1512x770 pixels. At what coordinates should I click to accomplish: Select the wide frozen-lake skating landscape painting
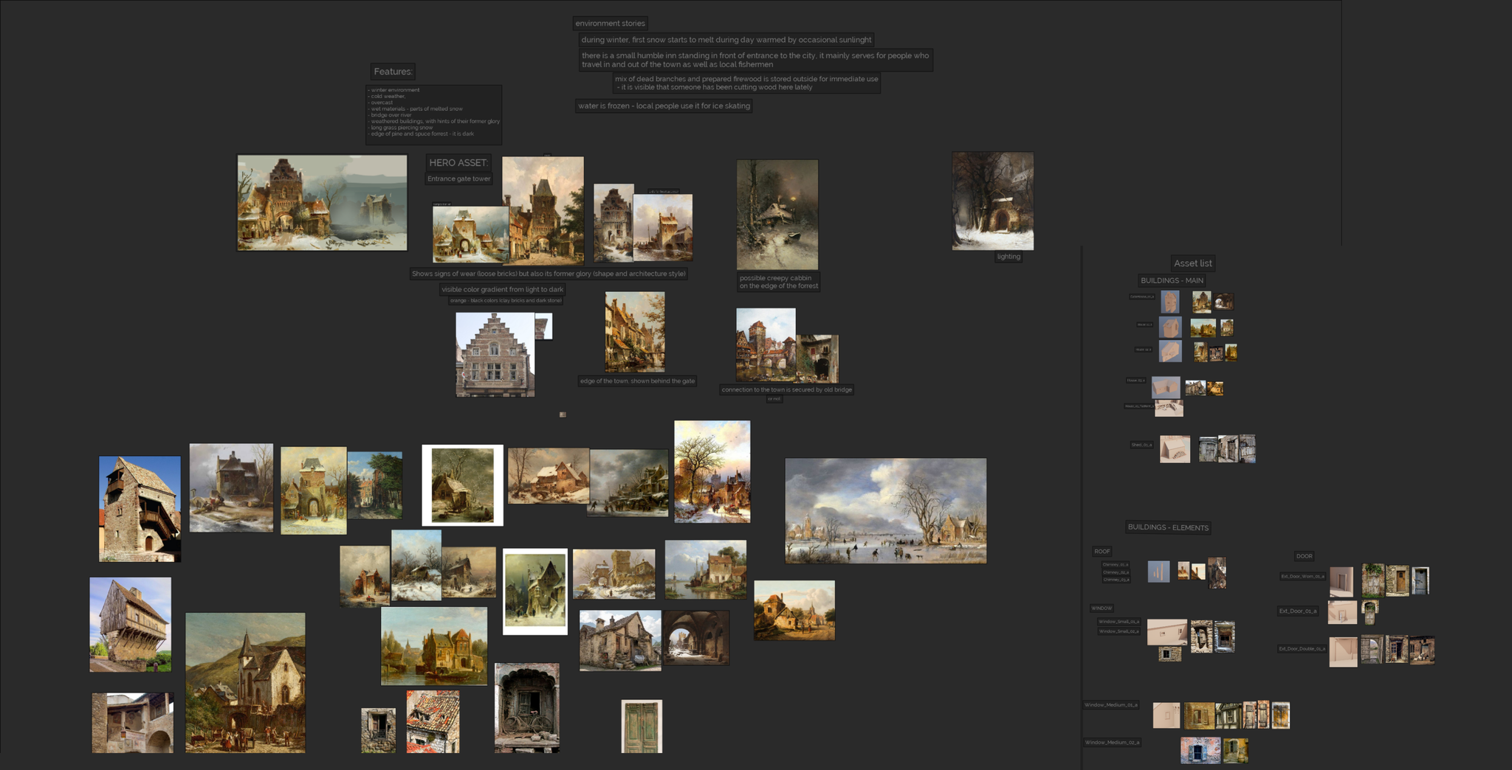[885, 510]
